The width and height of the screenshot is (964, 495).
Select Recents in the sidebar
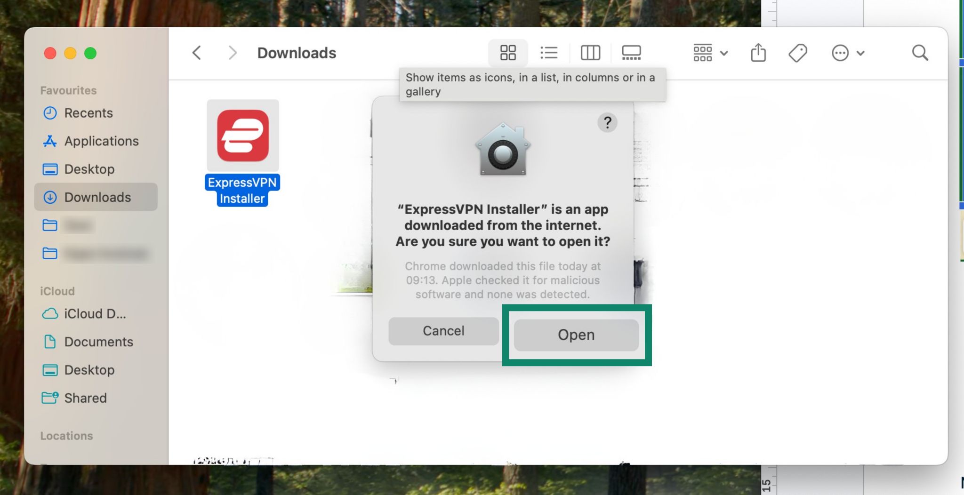[x=88, y=113]
